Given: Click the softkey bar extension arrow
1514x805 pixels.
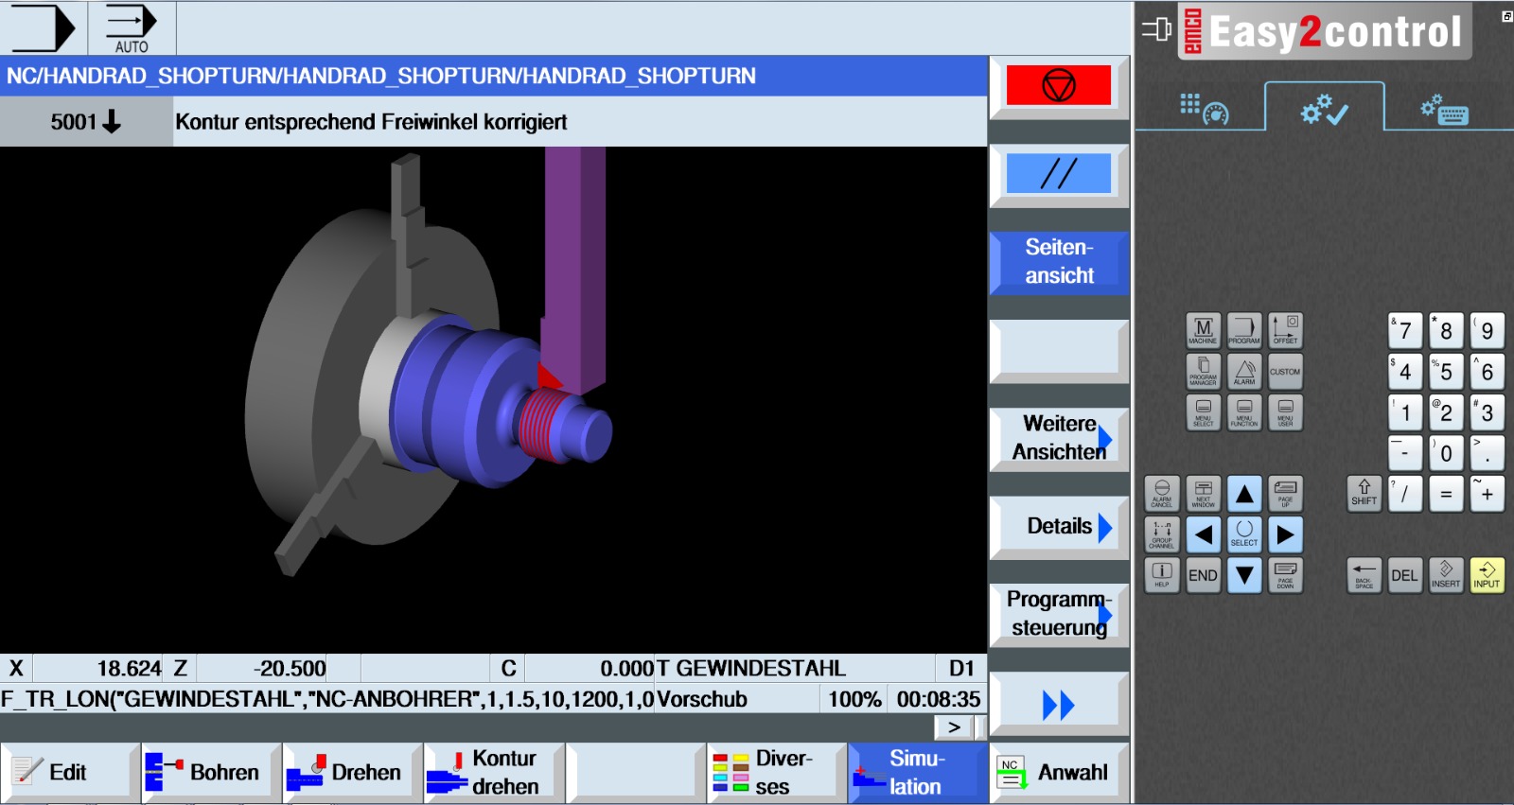Looking at the screenshot, I should pos(954,726).
